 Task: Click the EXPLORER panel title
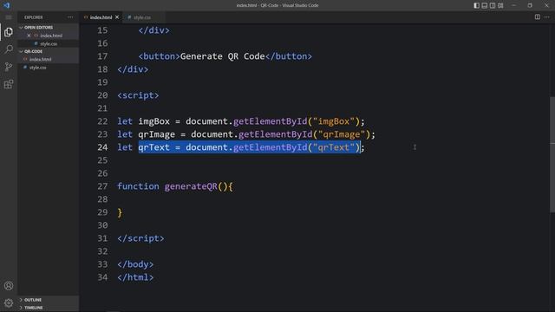coord(33,17)
